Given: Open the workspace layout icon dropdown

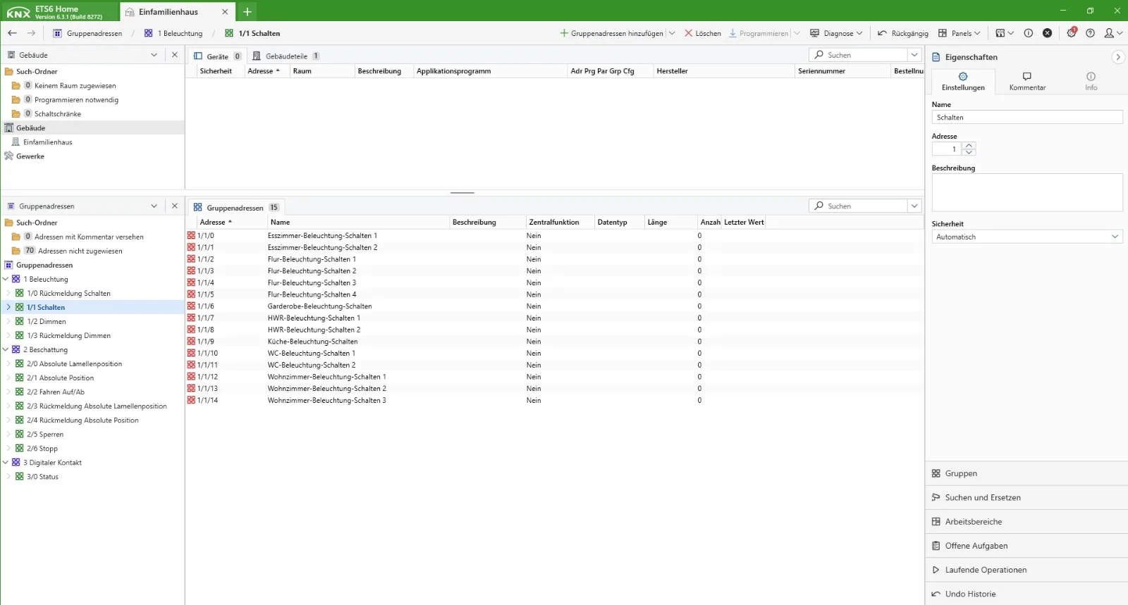Looking at the screenshot, I should click(1005, 33).
